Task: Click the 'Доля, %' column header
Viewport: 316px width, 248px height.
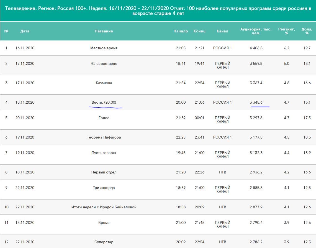Action: tap(307, 31)
